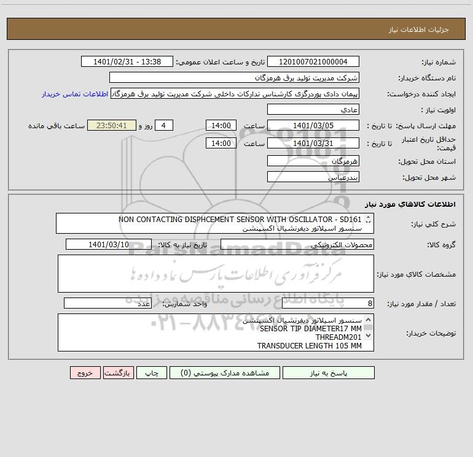The height and width of the screenshot is (457, 473).
Task: Click the empty مشخصات کالای مورد نیاز box
Action: coord(216,274)
